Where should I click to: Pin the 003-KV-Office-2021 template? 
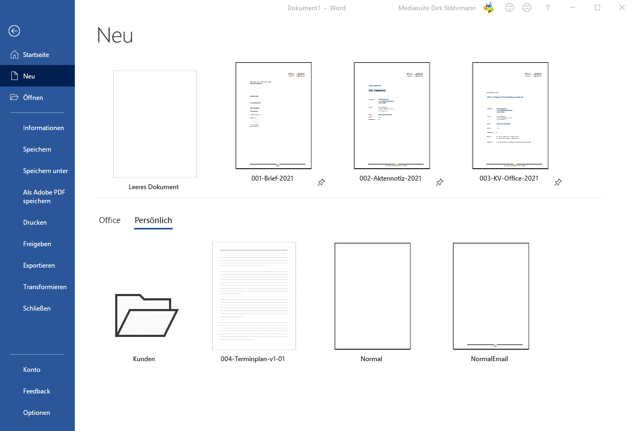(558, 183)
